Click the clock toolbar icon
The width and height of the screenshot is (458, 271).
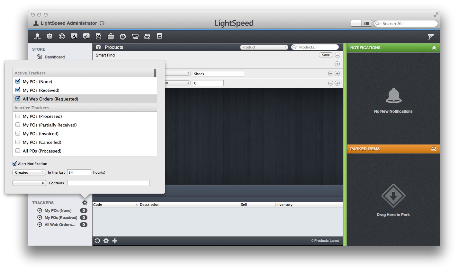click(123, 37)
